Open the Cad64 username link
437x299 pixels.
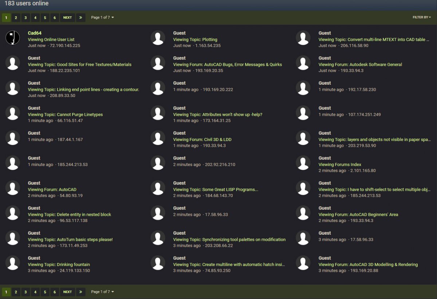click(x=35, y=33)
